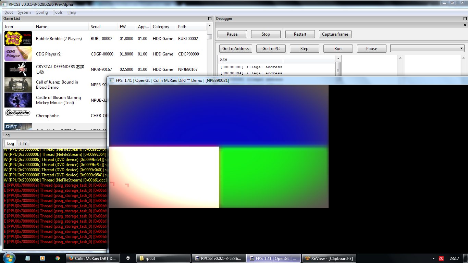The height and width of the screenshot is (263, 468).
Task: Float the Debugger panel
Action: [x=465, y=18]
